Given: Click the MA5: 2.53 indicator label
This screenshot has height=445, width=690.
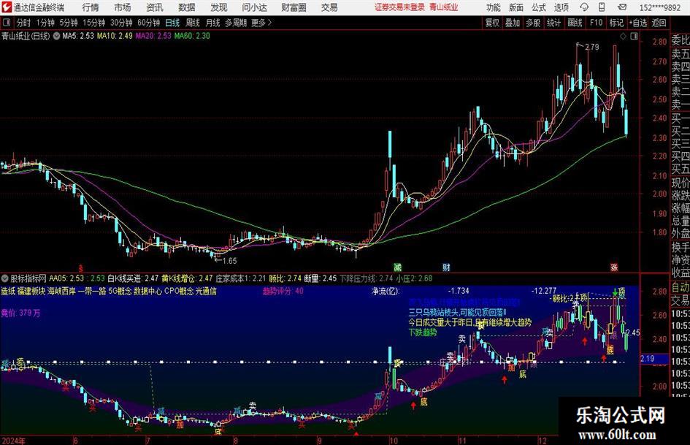Looking at the screenshot, I should [78, 36].
